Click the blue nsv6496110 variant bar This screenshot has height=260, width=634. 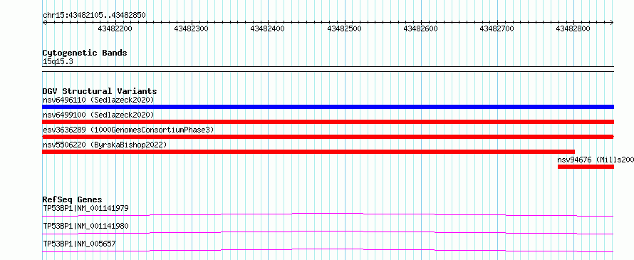(328, 107)
